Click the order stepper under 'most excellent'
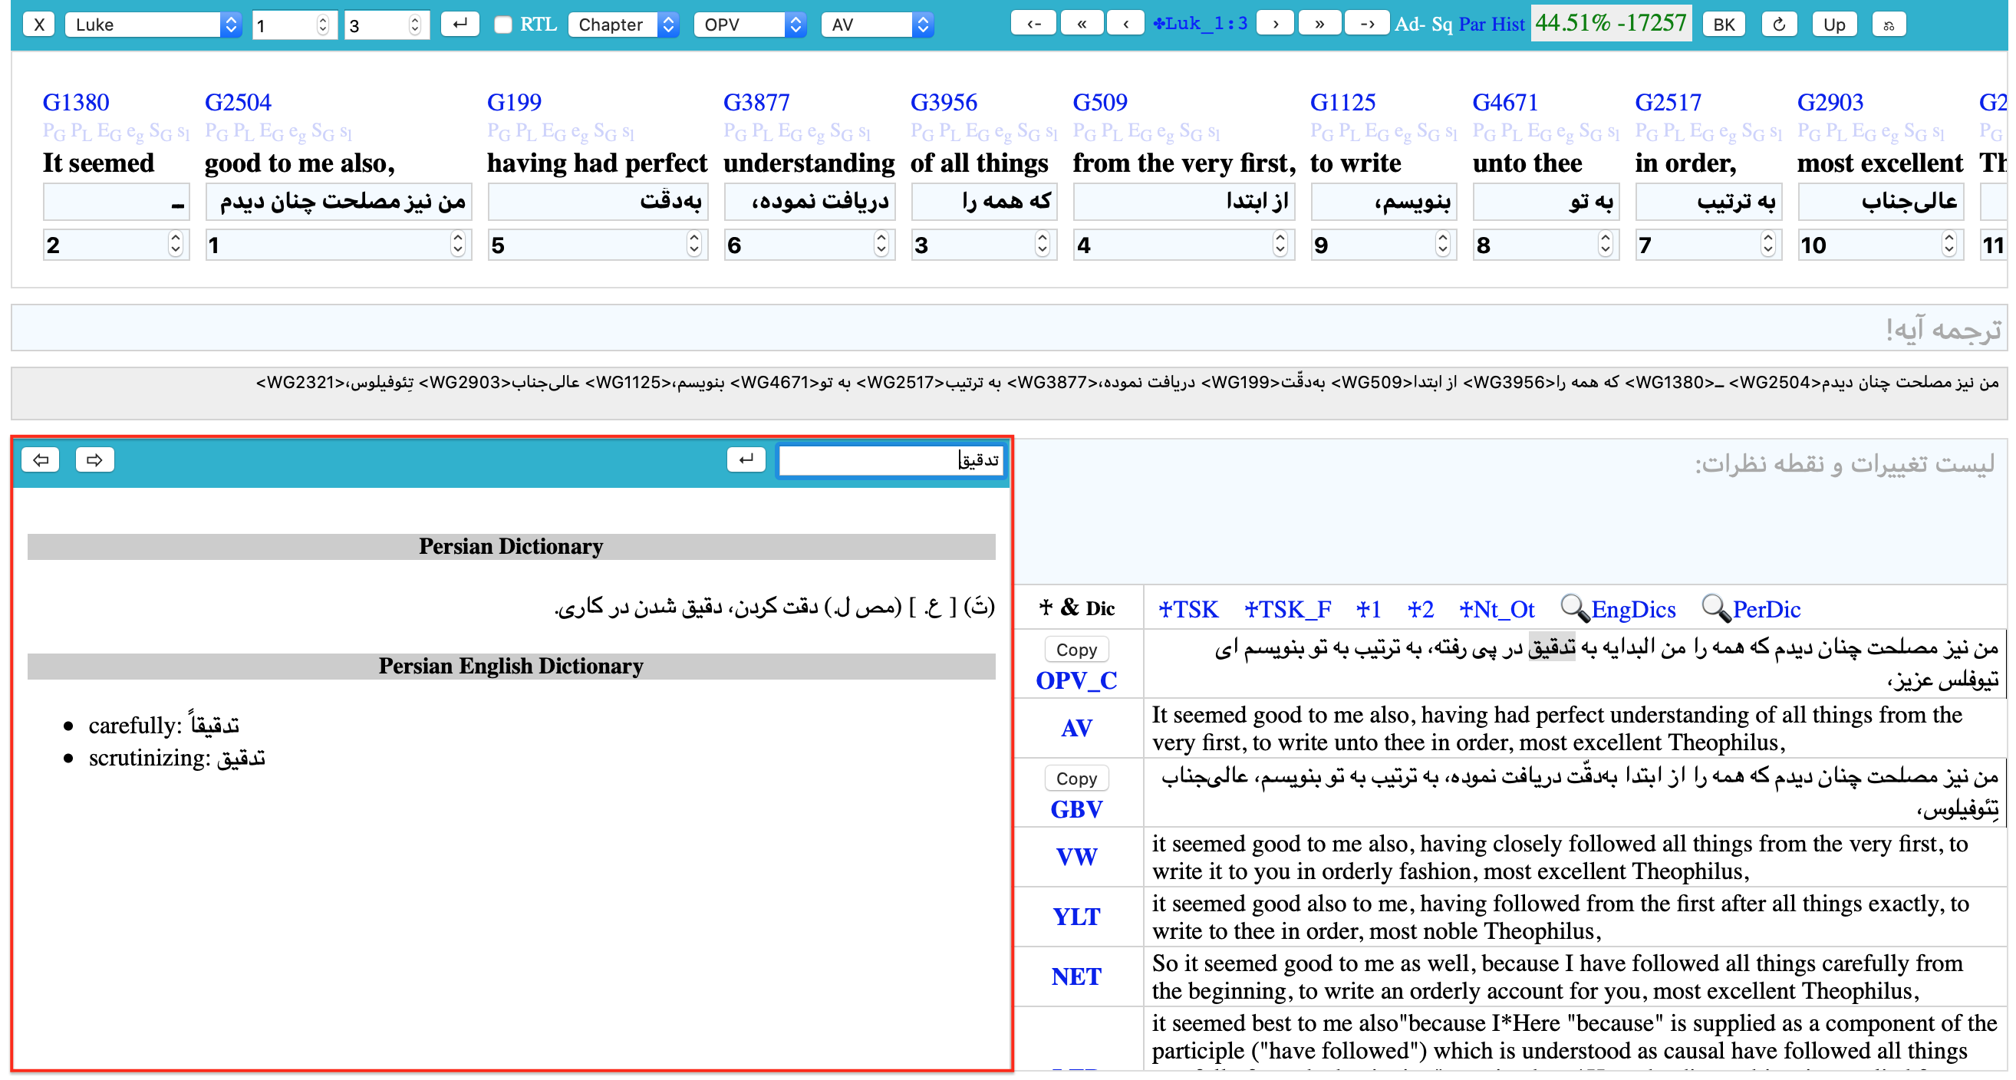This screenshot has height=1080, width=2016. tap(1948, 245)
